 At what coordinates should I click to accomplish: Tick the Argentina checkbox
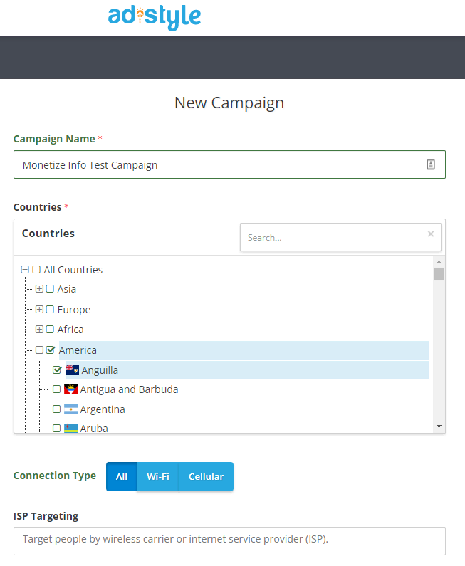point(57,409)
